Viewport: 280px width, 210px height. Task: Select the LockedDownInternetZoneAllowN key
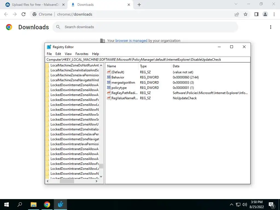pyautogui.click(x=74, y=110)
